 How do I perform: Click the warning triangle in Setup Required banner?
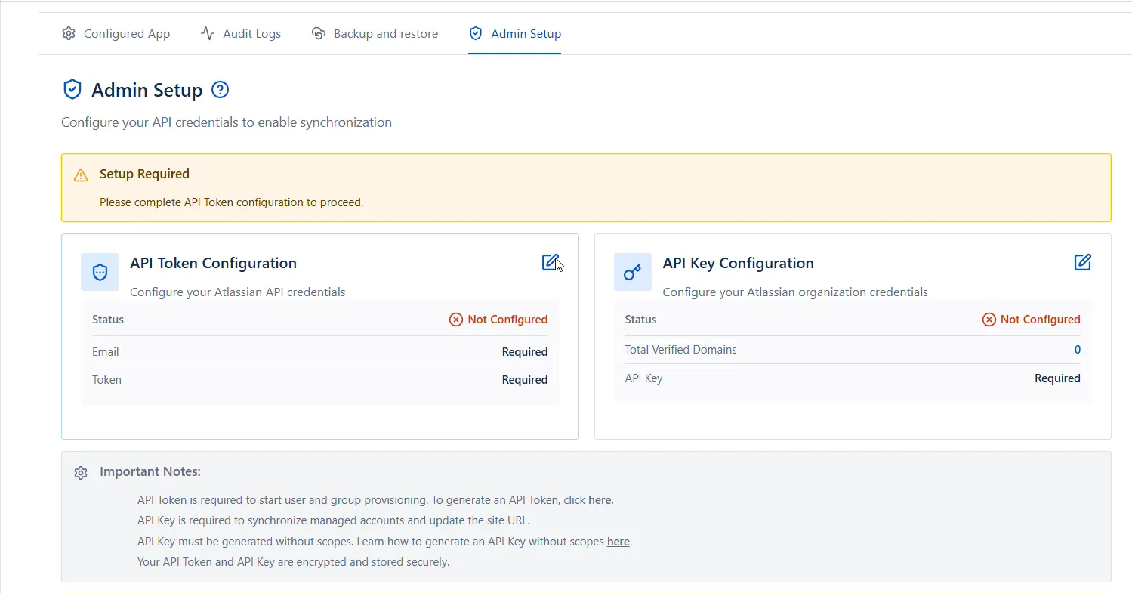pos(81,175)
